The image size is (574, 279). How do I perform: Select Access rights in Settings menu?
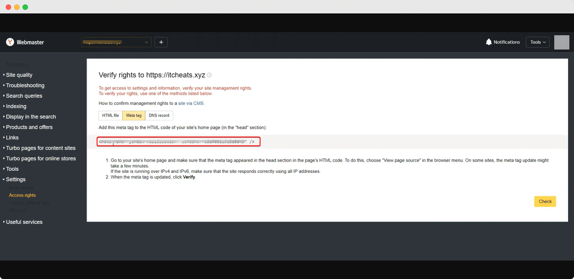coord(22,195)
